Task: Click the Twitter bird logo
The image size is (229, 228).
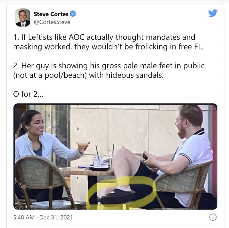Action: click(x=213, y=13)
